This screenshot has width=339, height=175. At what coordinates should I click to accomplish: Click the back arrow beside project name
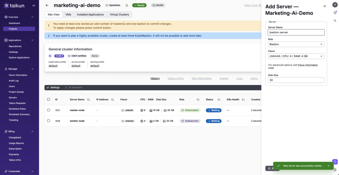(x=47, y=5)
